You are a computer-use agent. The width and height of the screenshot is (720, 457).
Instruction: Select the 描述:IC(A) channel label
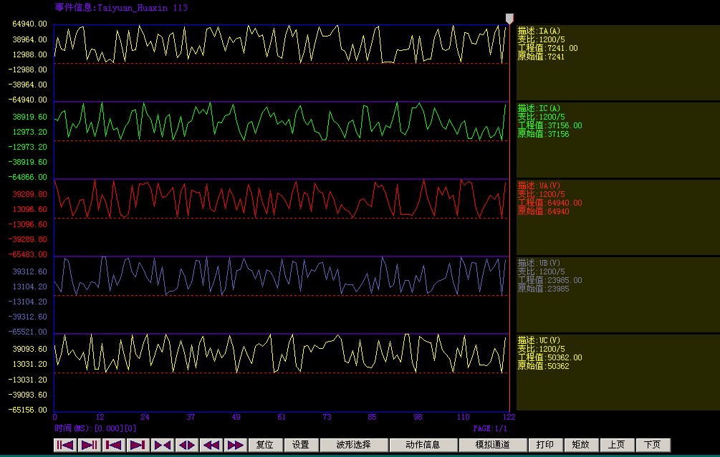click(539, 108)
